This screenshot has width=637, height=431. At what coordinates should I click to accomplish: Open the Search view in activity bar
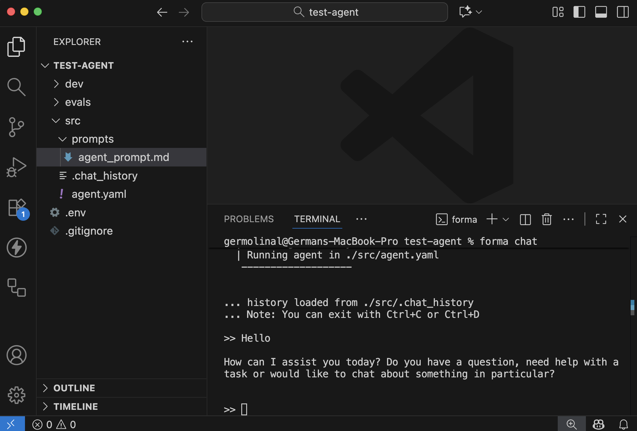(x=16, y=87)
